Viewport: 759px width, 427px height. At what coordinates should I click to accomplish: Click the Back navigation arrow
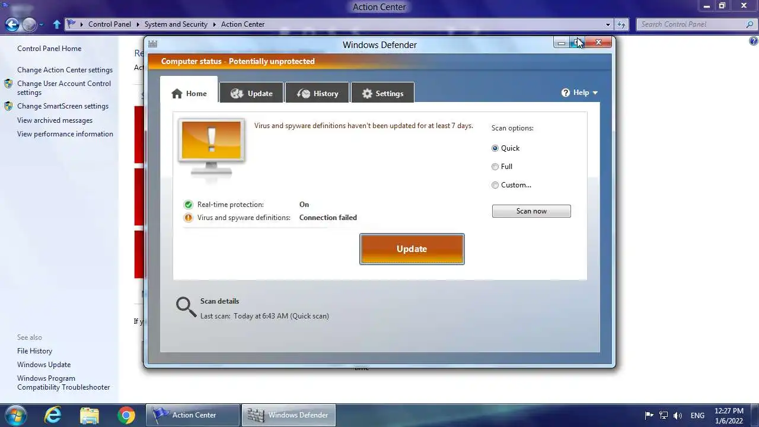click(12, 24)
